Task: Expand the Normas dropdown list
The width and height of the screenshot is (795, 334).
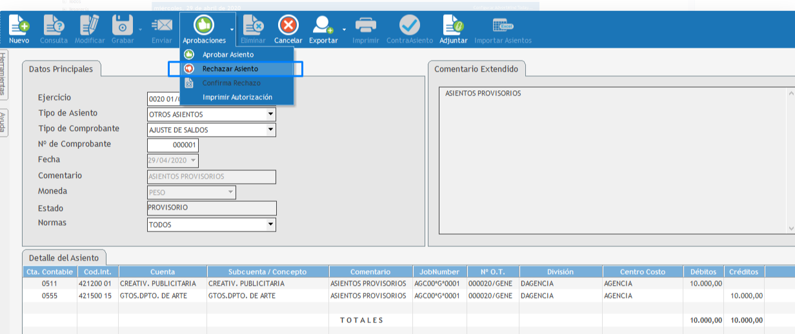Action: pos(271,225)
